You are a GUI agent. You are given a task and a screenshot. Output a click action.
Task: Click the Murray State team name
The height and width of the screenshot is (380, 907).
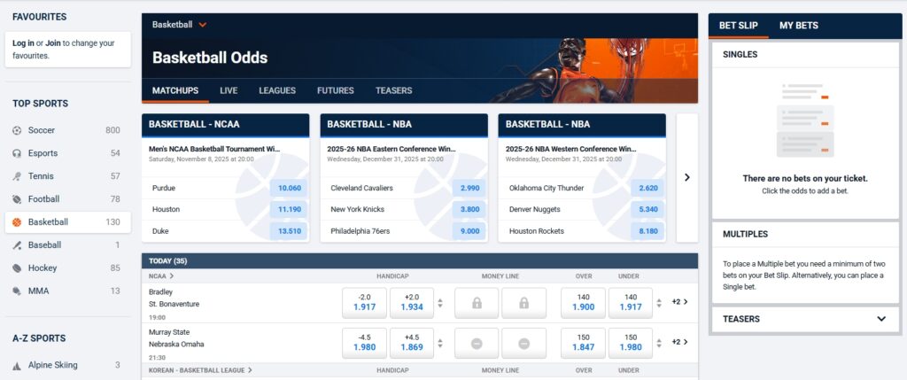pos(169,332)
